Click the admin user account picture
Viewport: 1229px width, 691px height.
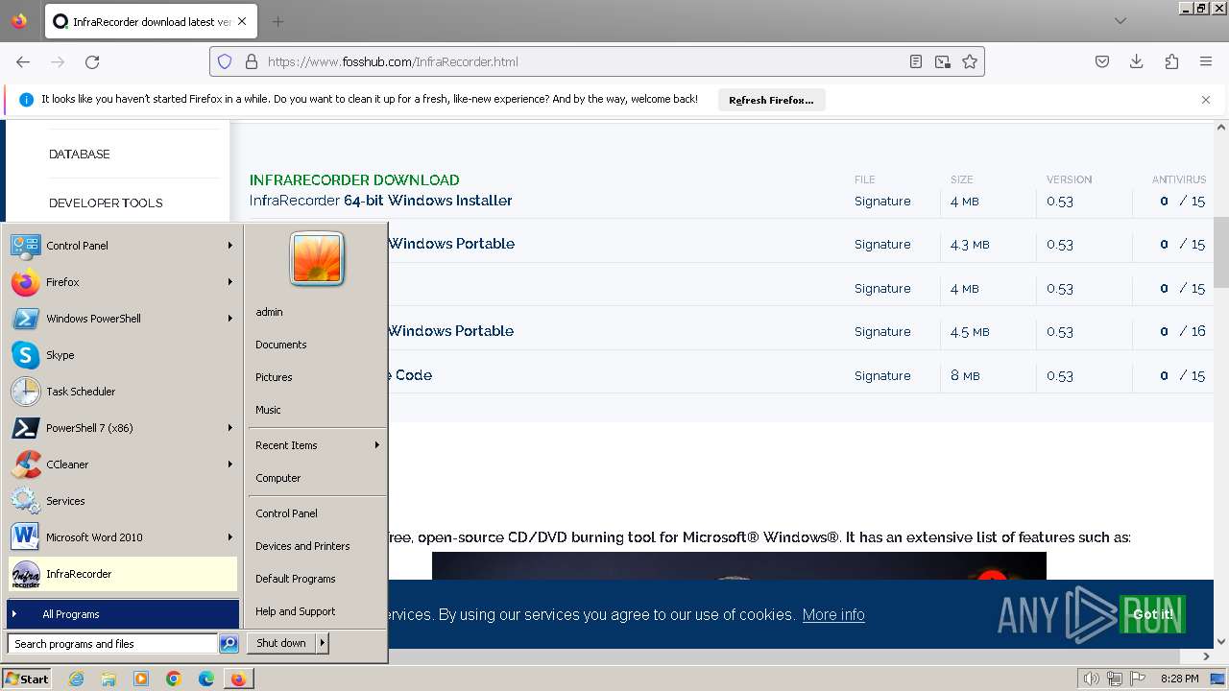(x=317, y=259)
